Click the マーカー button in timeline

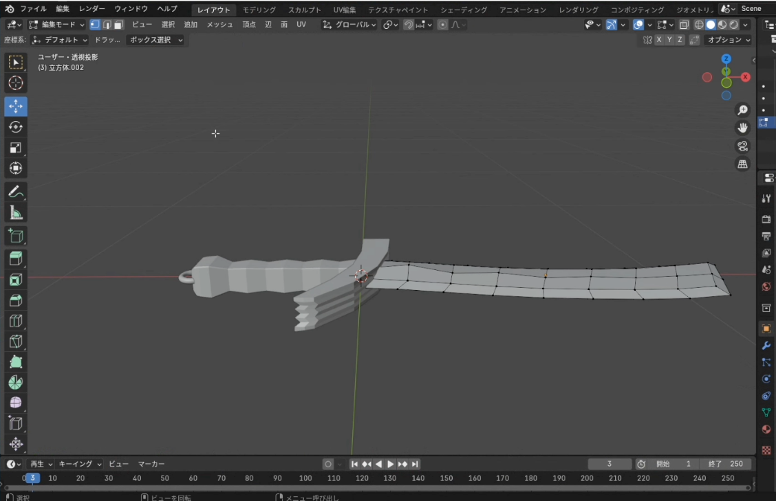coord(151,464)
